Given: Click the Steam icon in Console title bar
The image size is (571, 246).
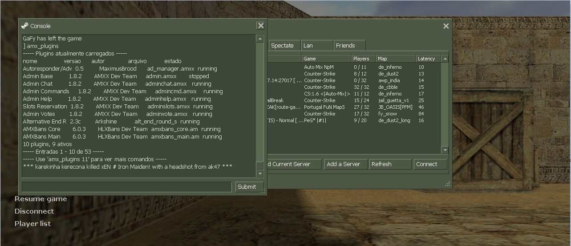Looking at the screenshot, I should pos(25,26).
